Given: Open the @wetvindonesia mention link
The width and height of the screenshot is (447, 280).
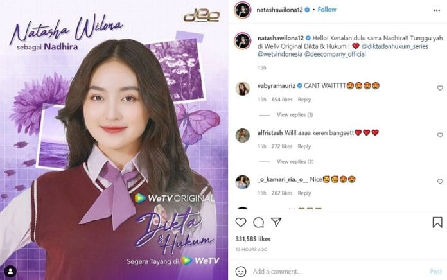Looking at the screenshot, I should (280, 54).
